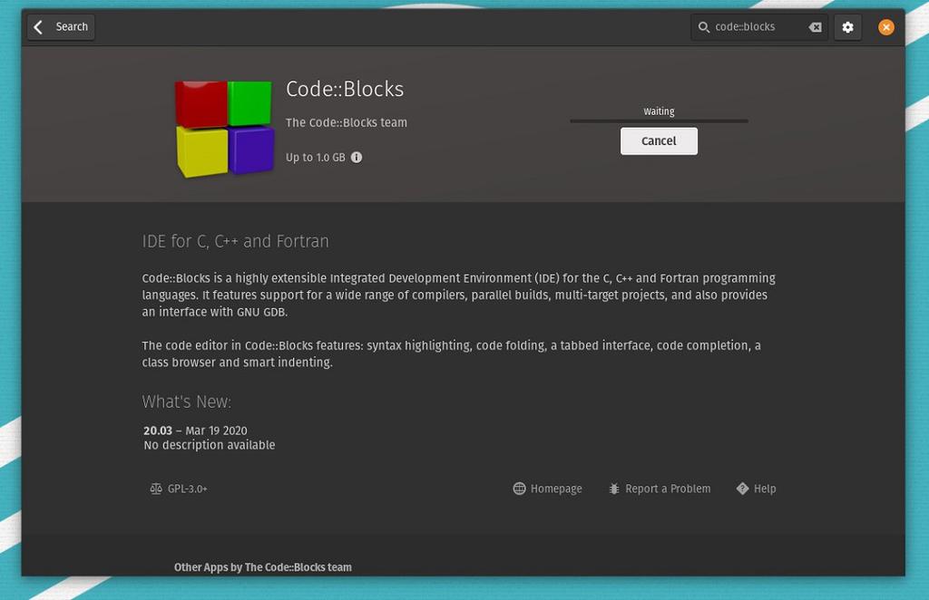Click the bug icon for reporting problems
Image resolution: width=929 pixels, height=600 pixels.
coord(614,489)
